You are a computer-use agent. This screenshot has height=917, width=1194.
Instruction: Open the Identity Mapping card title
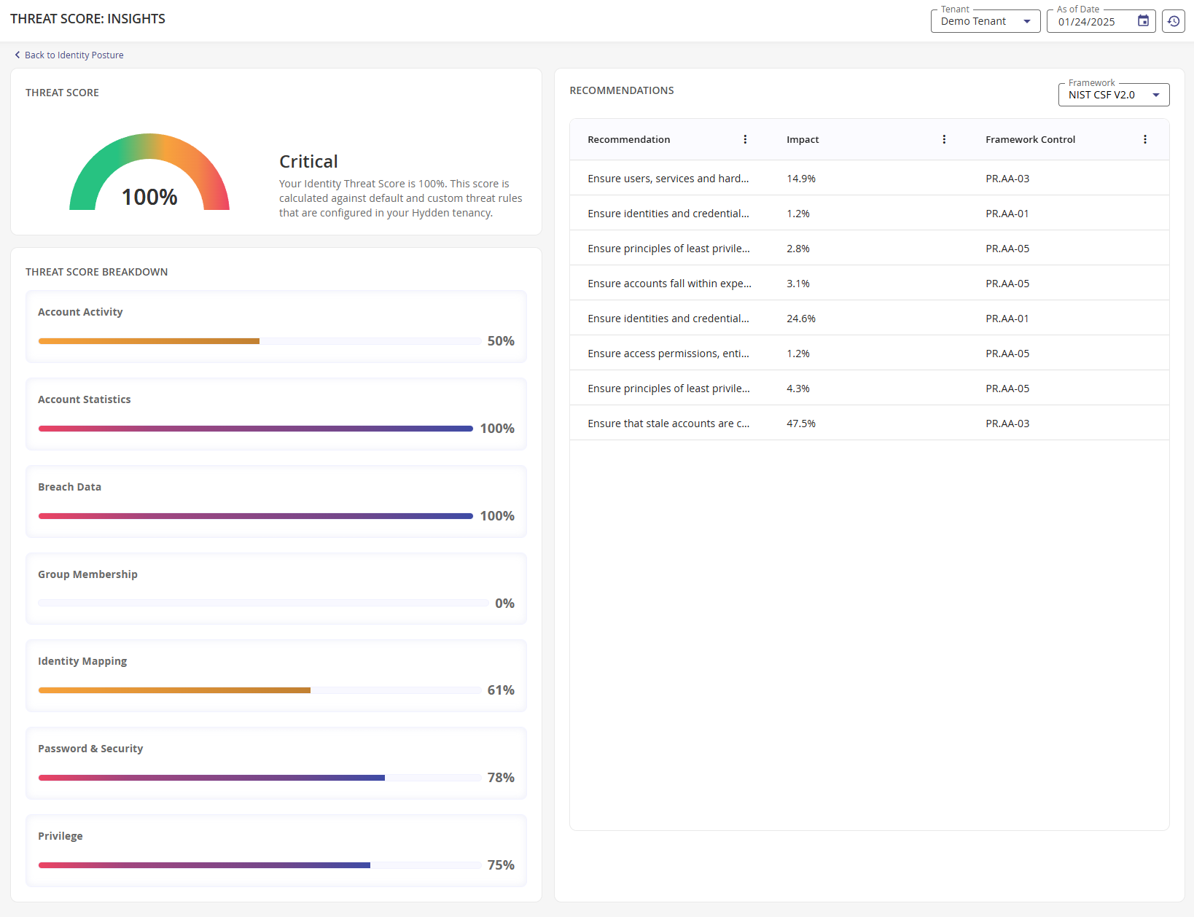82,661
